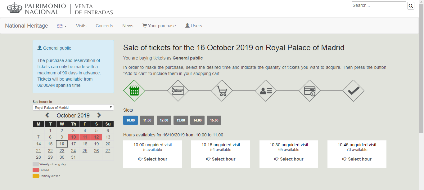
Task: Click the shopping cart step icon
Action: [x=222, y=91]
